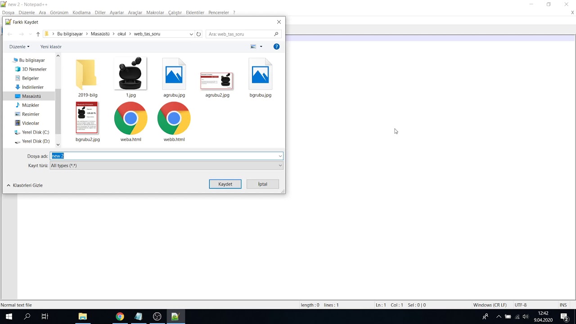Click the Kaydet button

pos(225,184)
